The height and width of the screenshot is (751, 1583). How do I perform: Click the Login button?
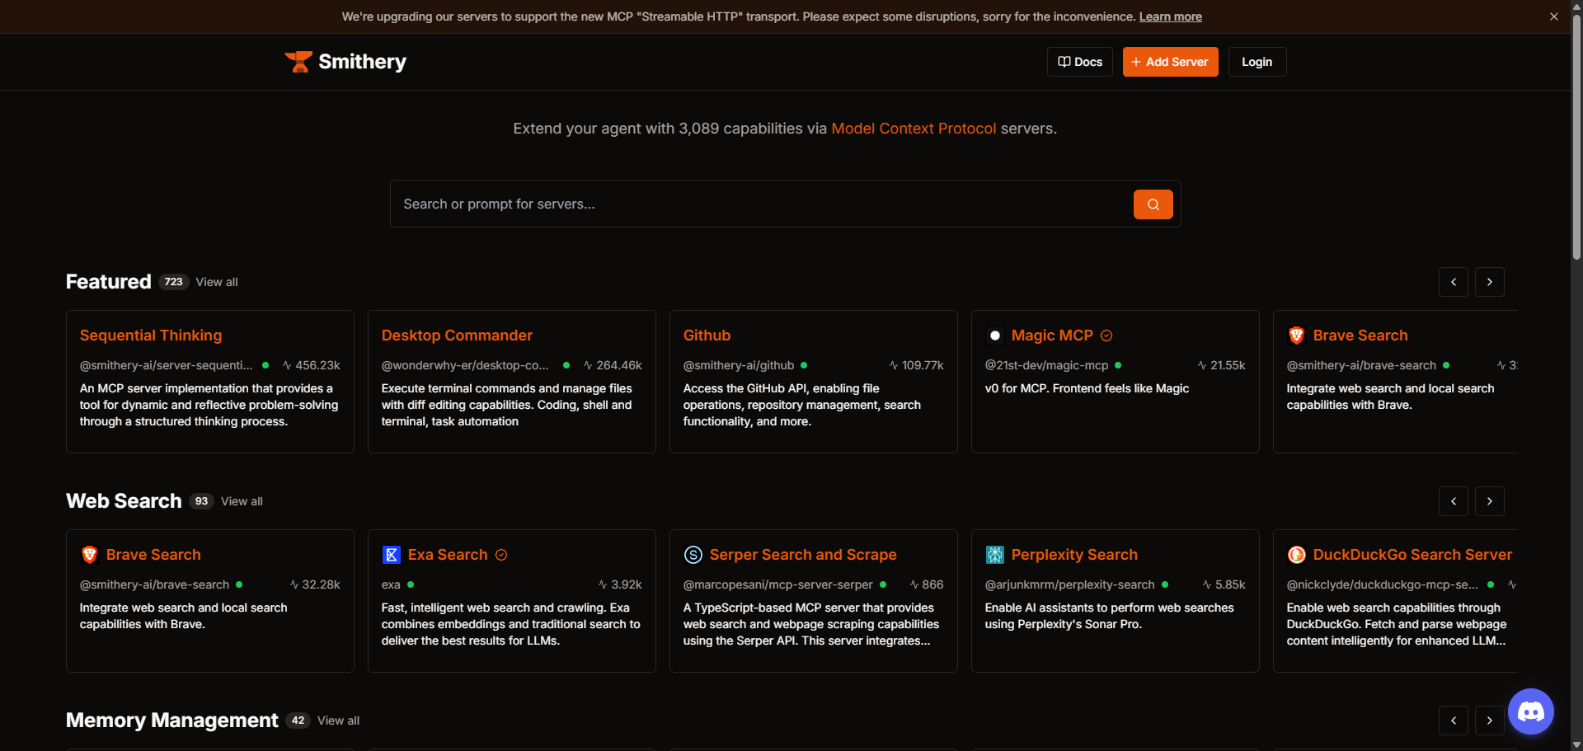click(x=1257, y=62)
